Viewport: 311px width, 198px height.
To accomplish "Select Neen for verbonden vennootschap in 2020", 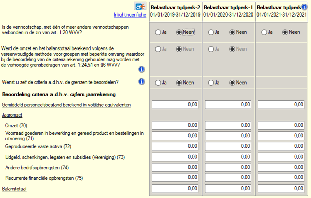I will [x=232, y=32].
